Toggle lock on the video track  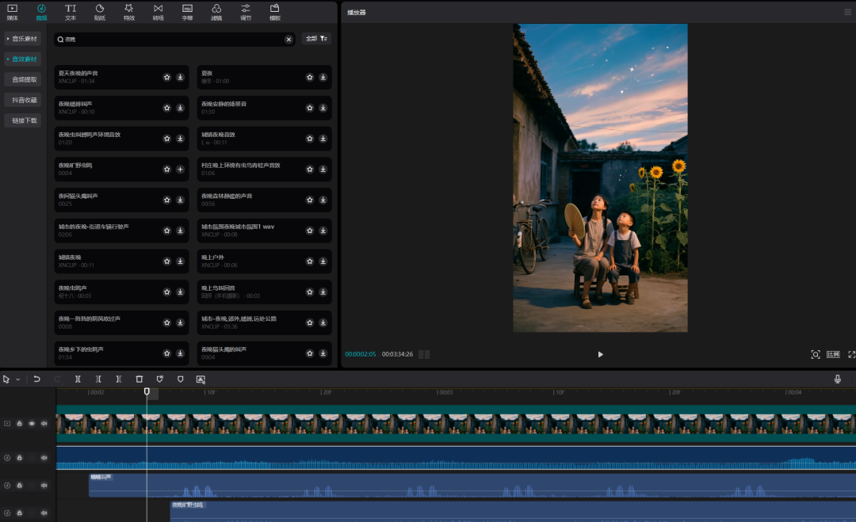(x=20, y=424)
